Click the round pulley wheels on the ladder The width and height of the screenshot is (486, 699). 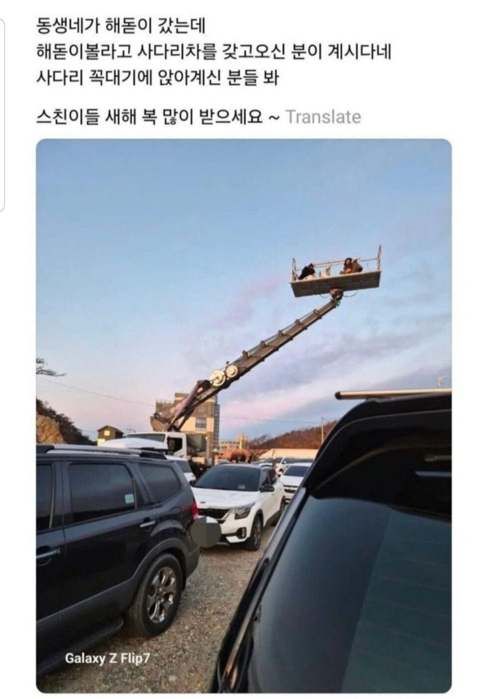[x=224, y=375]
